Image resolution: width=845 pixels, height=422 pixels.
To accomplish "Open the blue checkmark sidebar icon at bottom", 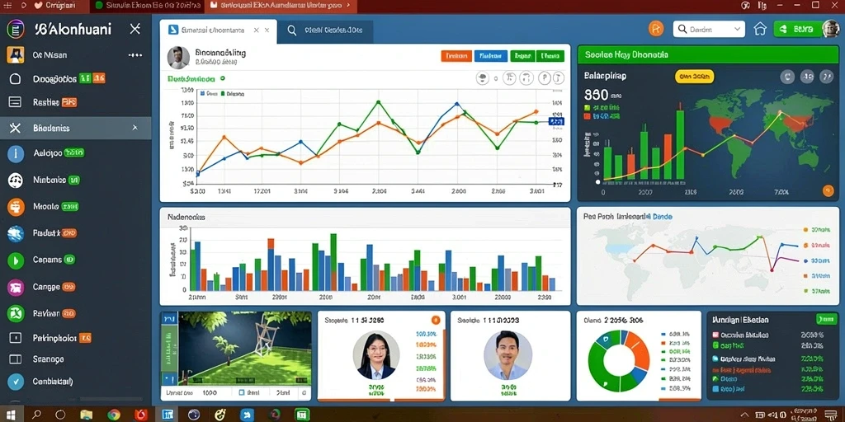I will pos(16,382).
